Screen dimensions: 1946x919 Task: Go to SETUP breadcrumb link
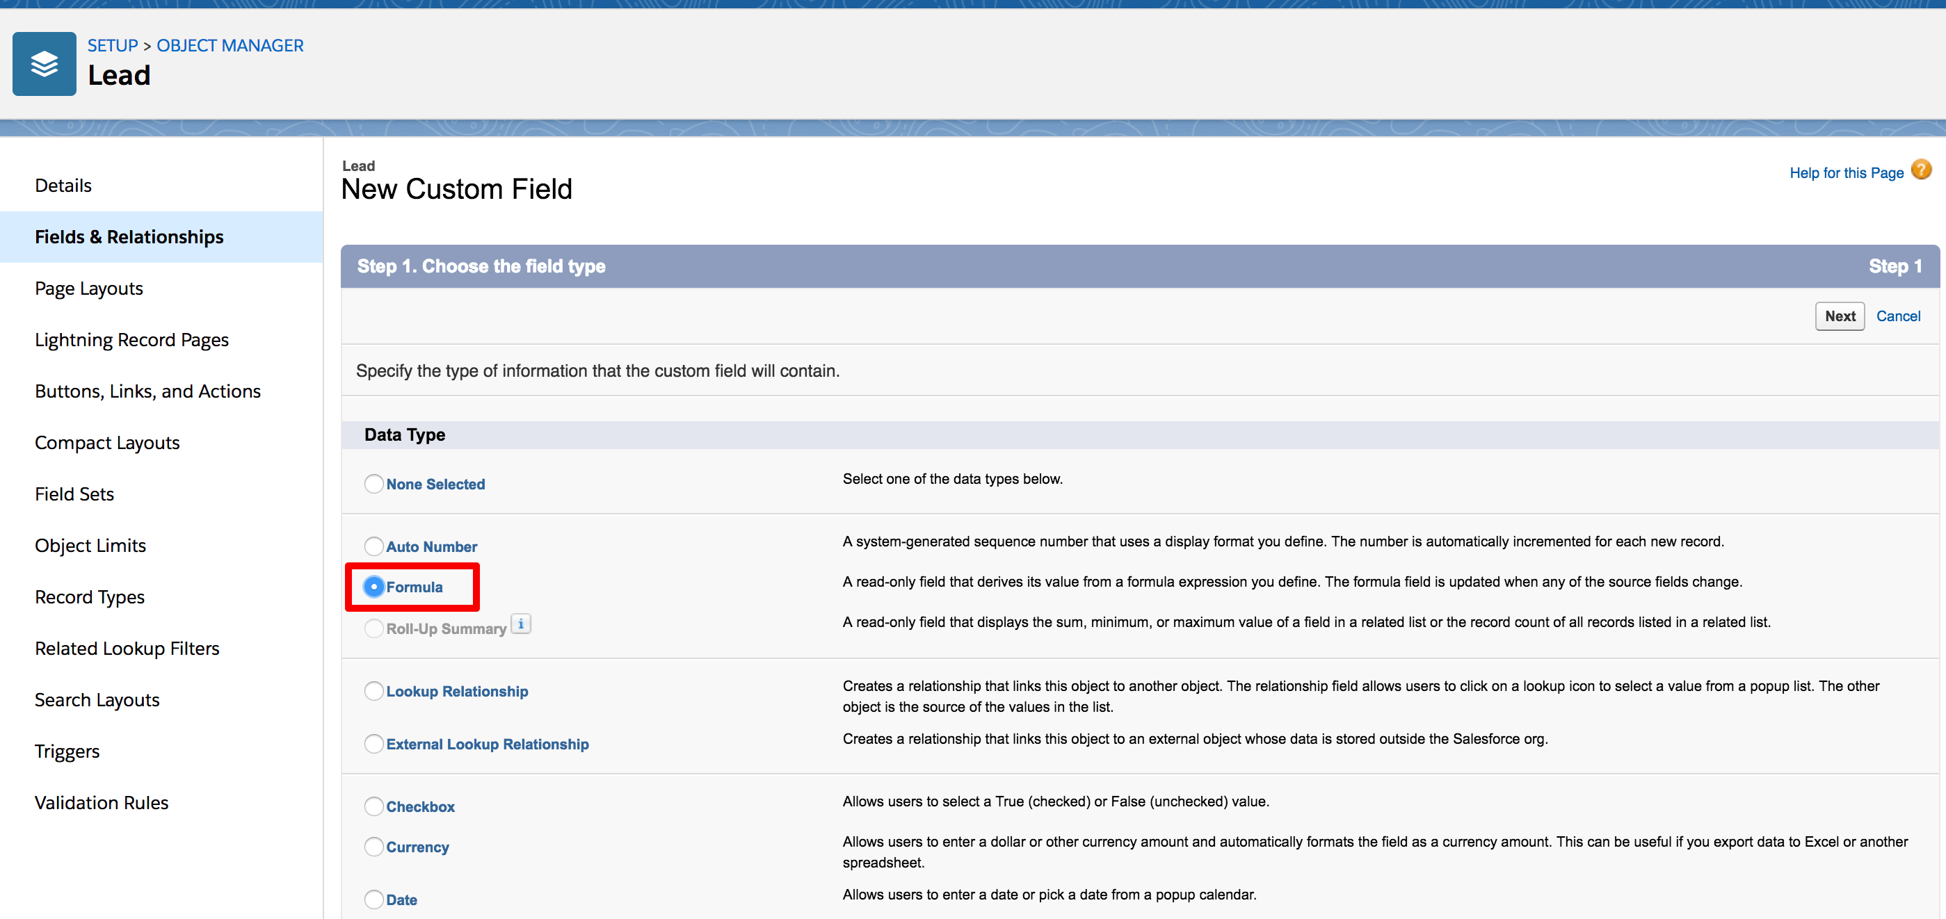113,45
